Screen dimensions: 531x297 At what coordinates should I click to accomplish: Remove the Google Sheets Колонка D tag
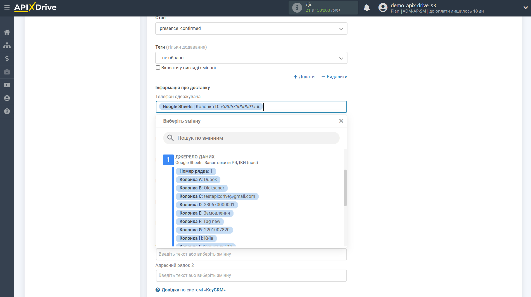pyautogui.click(x=258, y=107)
